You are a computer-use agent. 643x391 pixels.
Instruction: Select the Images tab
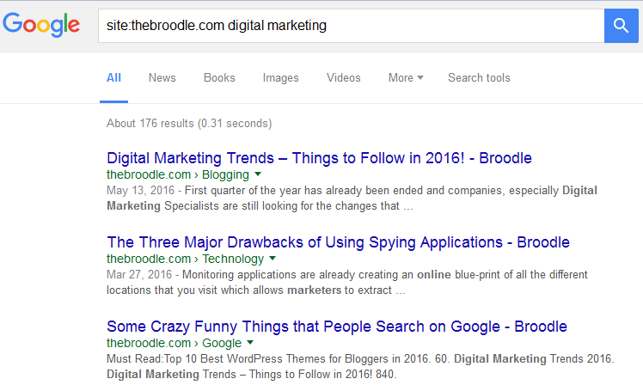click(280, 77)
